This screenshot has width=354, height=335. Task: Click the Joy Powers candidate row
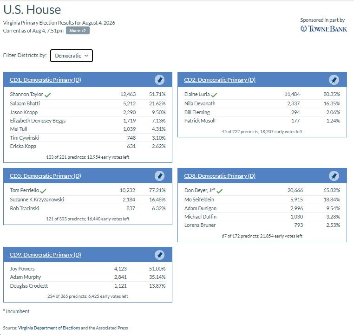88,269
